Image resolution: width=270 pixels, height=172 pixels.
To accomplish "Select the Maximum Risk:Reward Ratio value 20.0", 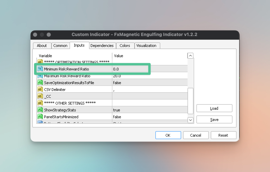I will click(150, 76).
